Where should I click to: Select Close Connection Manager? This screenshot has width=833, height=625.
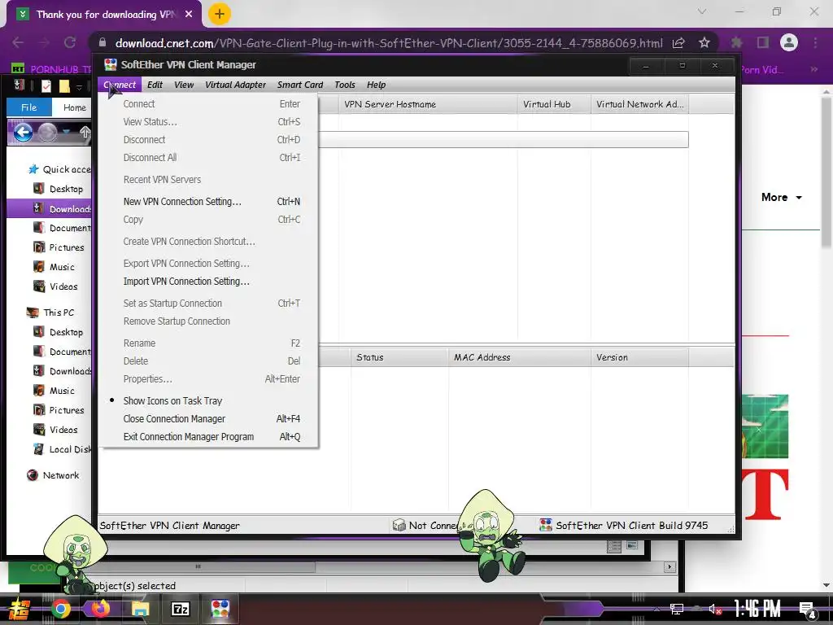pyautogui.click(x=174, y=419)
